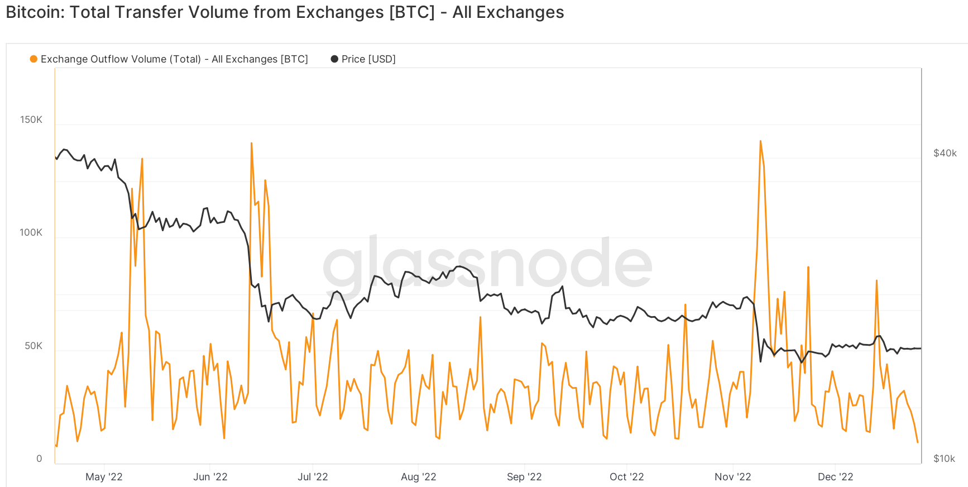The width and height of the screenshot is (968, 487).
Task: Click the 100K left axis label
Action: click(31, 233)
